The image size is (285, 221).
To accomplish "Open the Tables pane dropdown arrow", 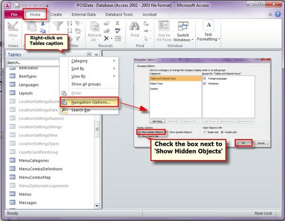I will tap(89, 54).
